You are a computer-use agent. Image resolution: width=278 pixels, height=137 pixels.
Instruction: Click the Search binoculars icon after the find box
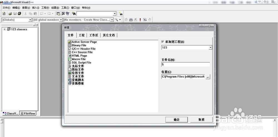coord(121,14)
